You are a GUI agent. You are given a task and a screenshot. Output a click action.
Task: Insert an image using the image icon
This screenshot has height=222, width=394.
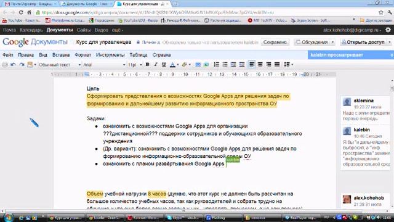(206, 65)
